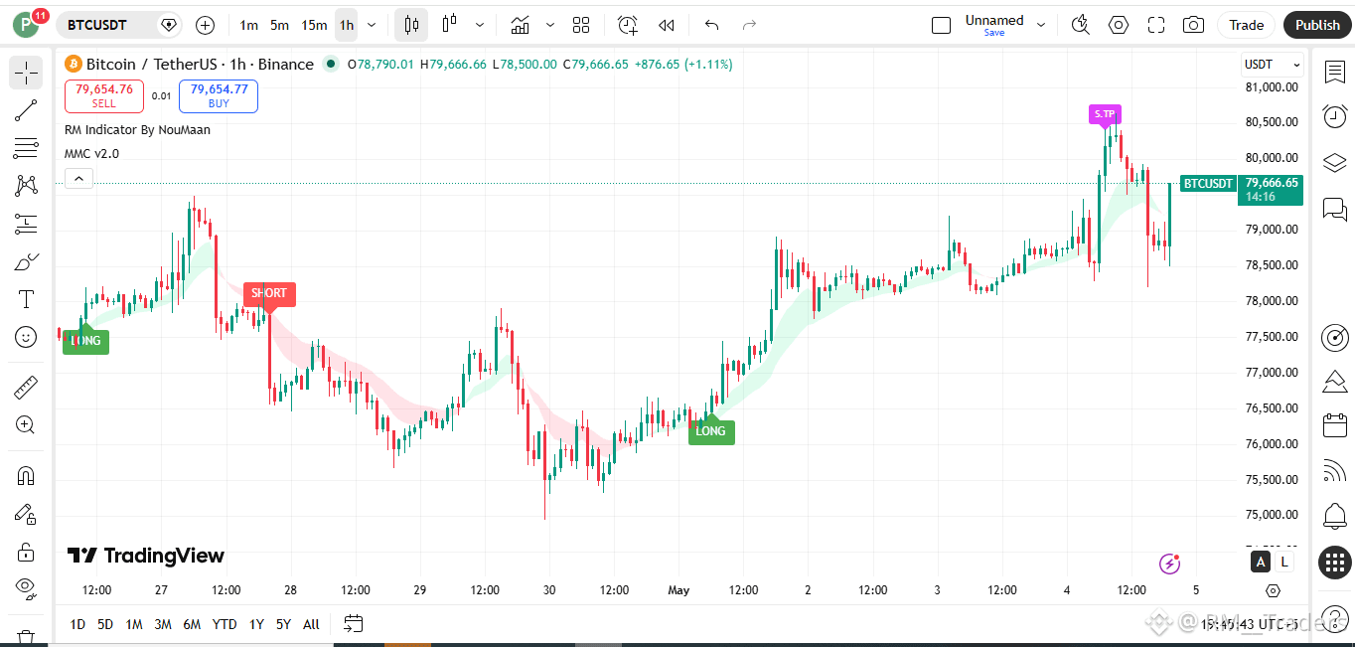Toggle magnet mode in left toolbar
Viewport: 1355px width, 647px height.
point(26,475)
